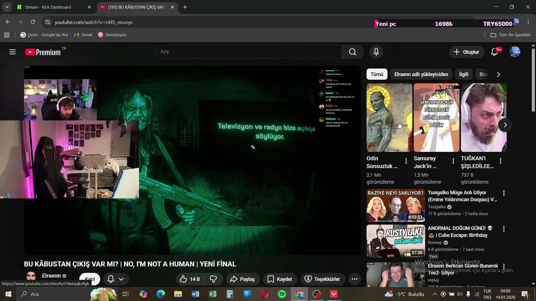Viewport: 536px width, 301px height.
Task: Open options for Elraenn Berkcan Güven video
Action: pos(504,266)
